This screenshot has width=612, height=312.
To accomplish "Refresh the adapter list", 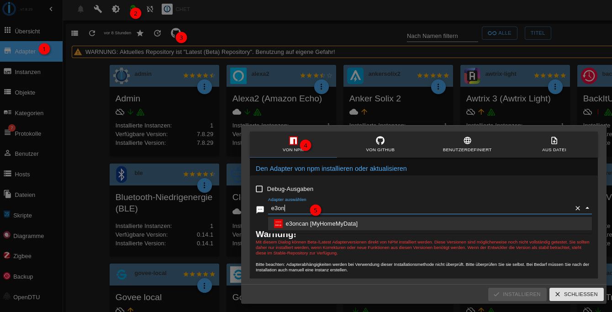I will click(x=92, y=33).
